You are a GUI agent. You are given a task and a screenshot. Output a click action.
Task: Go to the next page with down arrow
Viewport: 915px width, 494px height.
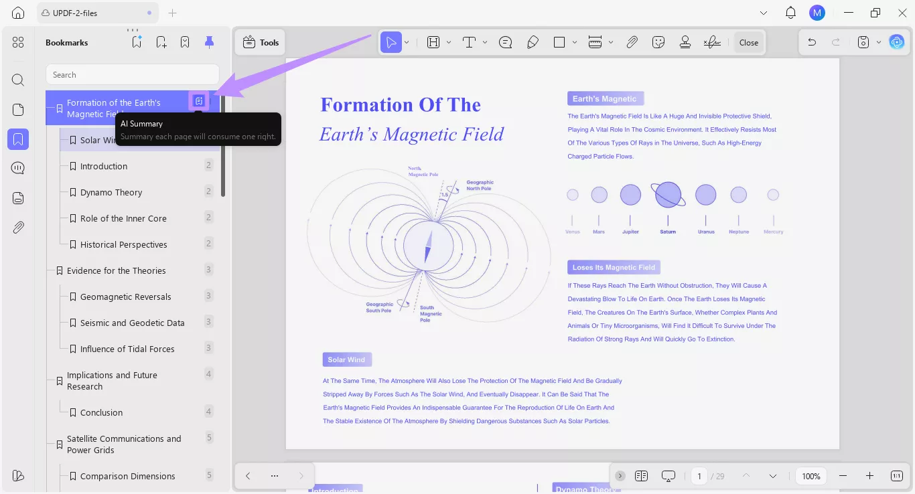click(773, 476)
